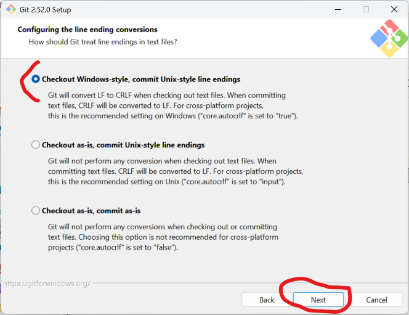Click the Git 2.52.0 Setup title text

46,10
